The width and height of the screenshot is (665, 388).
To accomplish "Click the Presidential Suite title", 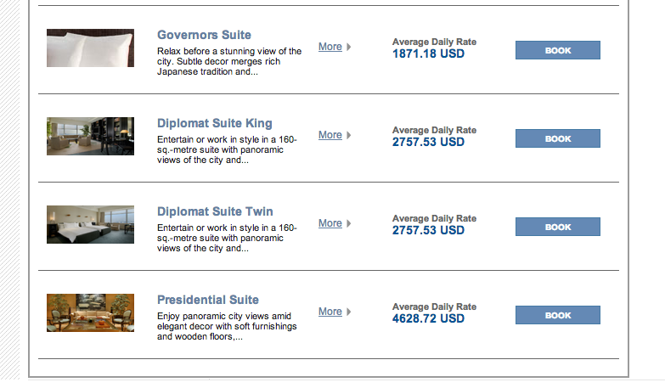I will [208, 300].
